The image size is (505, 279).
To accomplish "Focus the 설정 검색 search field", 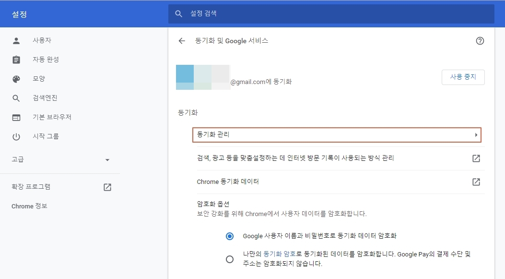I will tap(331, 13).
